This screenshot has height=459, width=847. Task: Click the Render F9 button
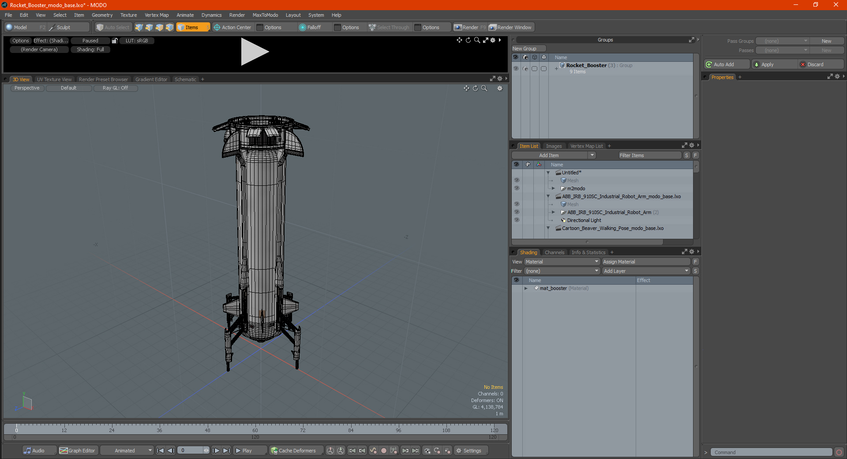[470, 27]
